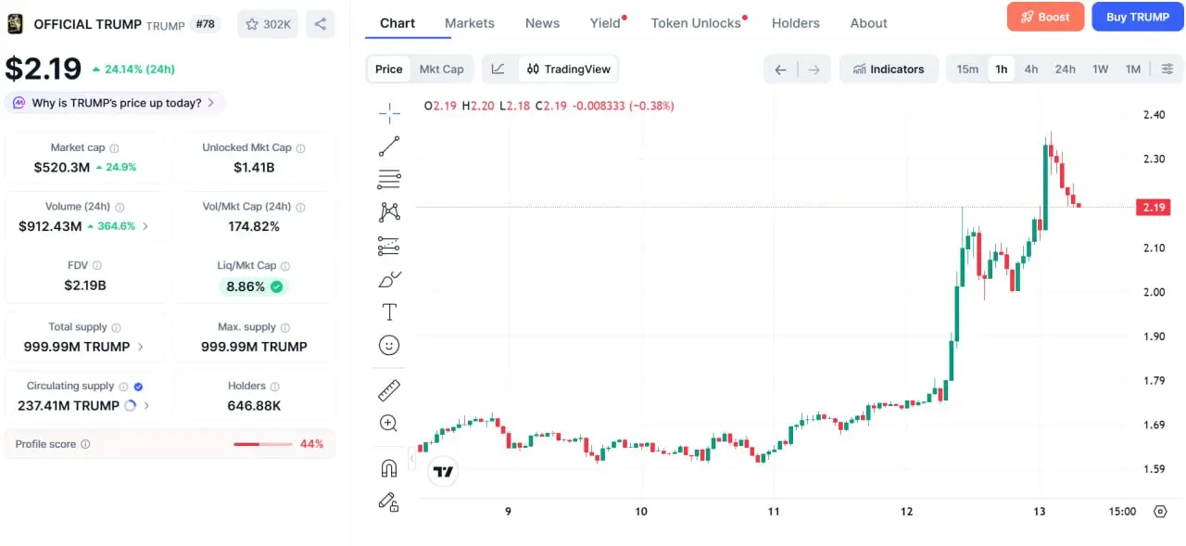1186x546 pixels.
Task: Select the trend line drawing tool
Action: (x=389, y=146)
